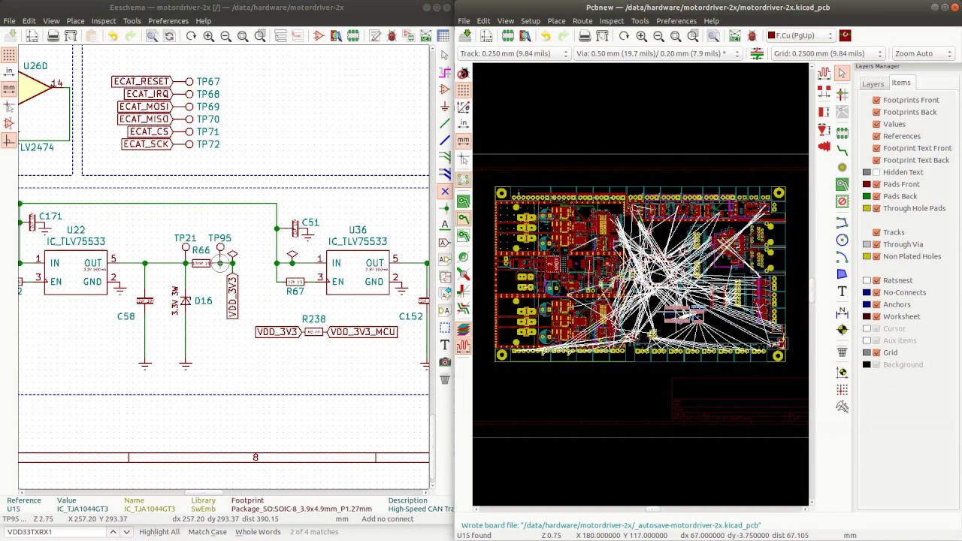
Task: Toggle Pads Front visibility checkbox
Action: (876, 184)
